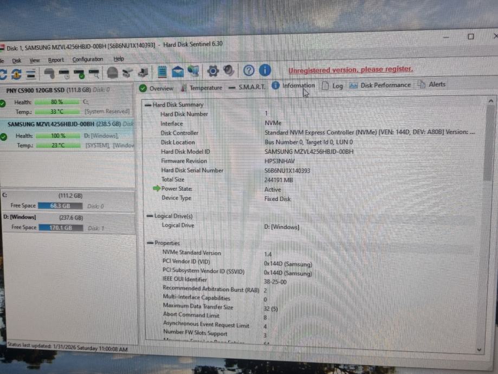Collapse the Logical Drive(s) section
Image resolution: width=498 pixels, height=374 pixels.
click(150, 216)
